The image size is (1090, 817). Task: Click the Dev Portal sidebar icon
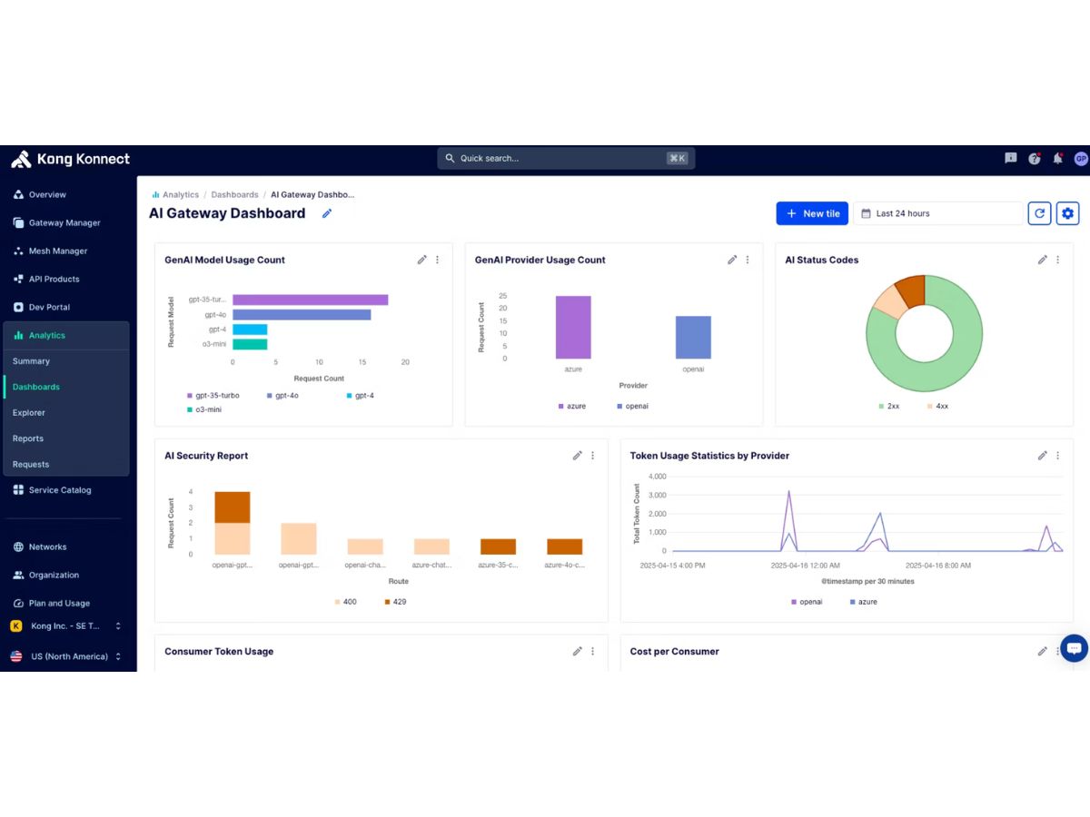tap(19, 307)
